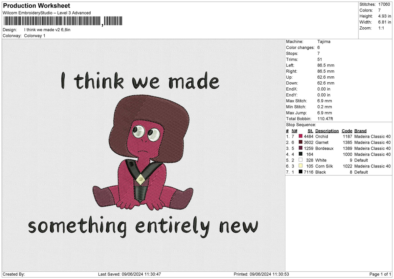Click the 'Code' column header
The image size is (394, 279).
point(347,131)
